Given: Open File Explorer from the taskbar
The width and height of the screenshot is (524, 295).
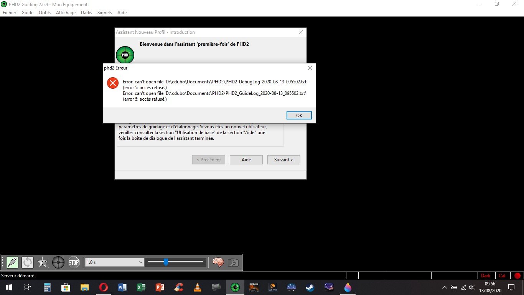Looking at the screenshot, I should 85,287.
